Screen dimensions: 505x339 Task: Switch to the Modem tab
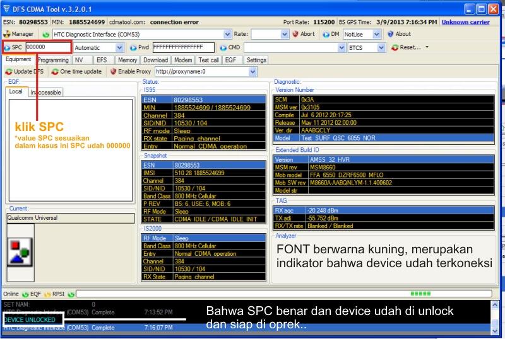183,60
